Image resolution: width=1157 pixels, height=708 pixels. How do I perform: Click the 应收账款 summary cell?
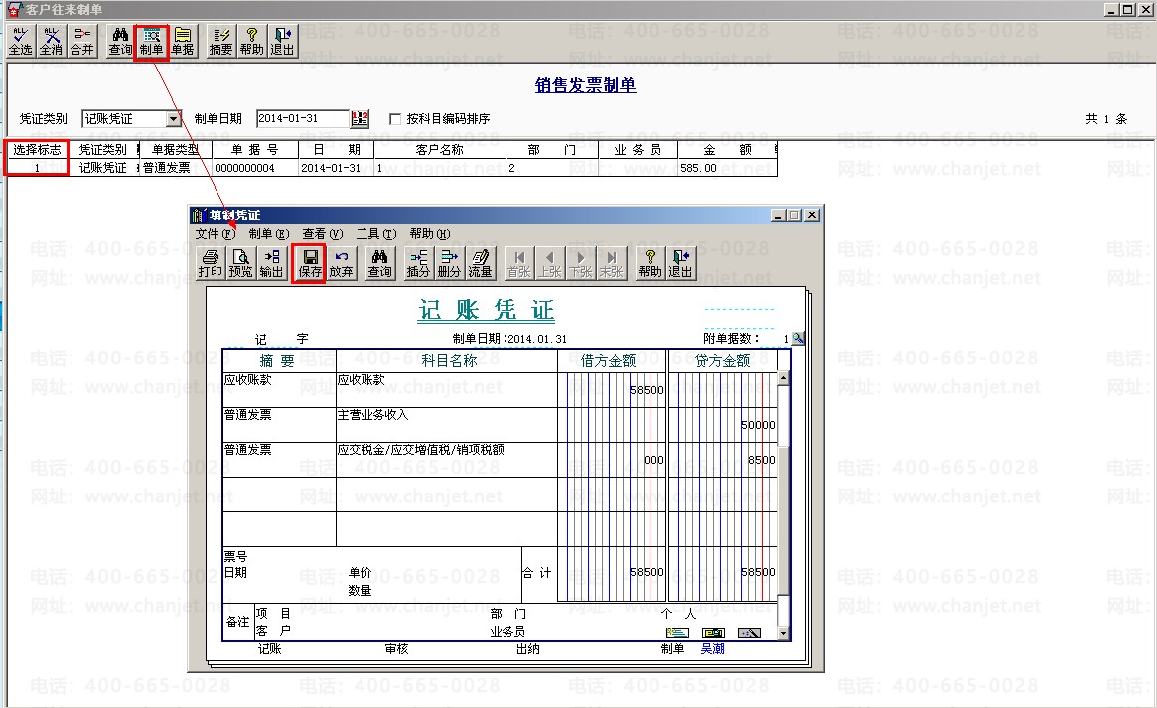pos(279,390)
